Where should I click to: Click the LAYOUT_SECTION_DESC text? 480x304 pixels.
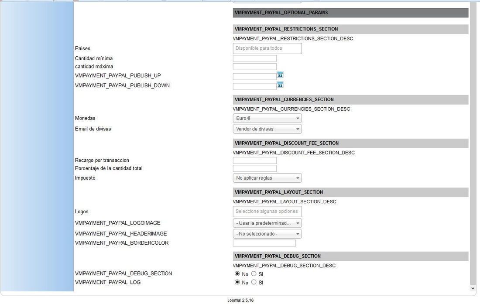click(285, 202)
